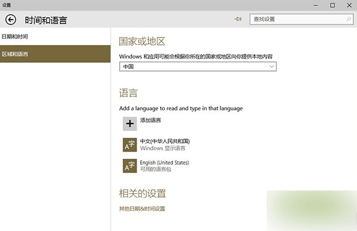
Task: Pin settings with the pushpin icon
Action: pyautogui.click(x=238, y=19)
